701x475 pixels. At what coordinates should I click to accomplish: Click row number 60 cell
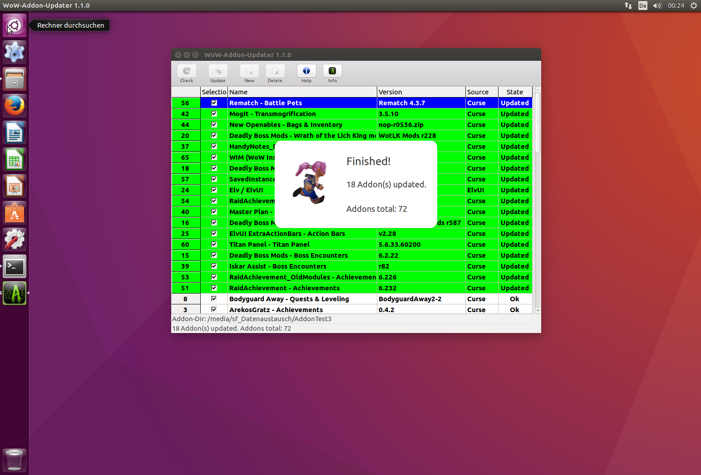[186, 245]
